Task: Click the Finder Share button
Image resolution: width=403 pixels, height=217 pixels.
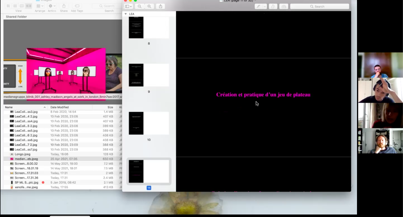Action: tap(64, 6)
